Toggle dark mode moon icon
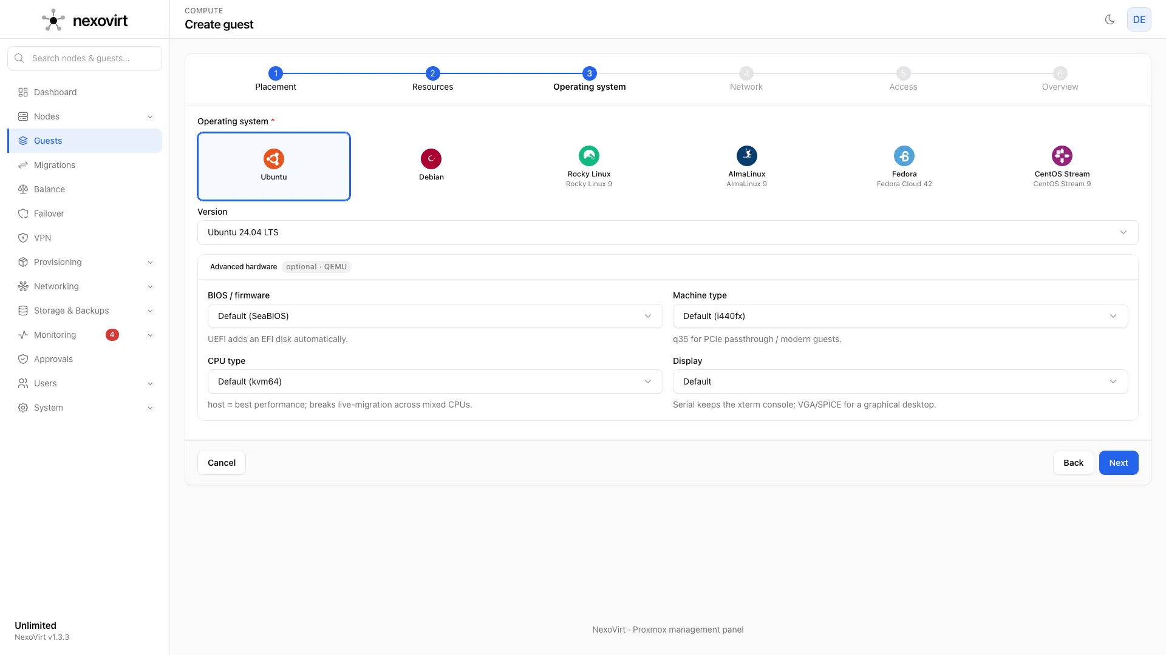Image resolution: width=1166 pixels, height=655 pixels. tap(1110, 19)
